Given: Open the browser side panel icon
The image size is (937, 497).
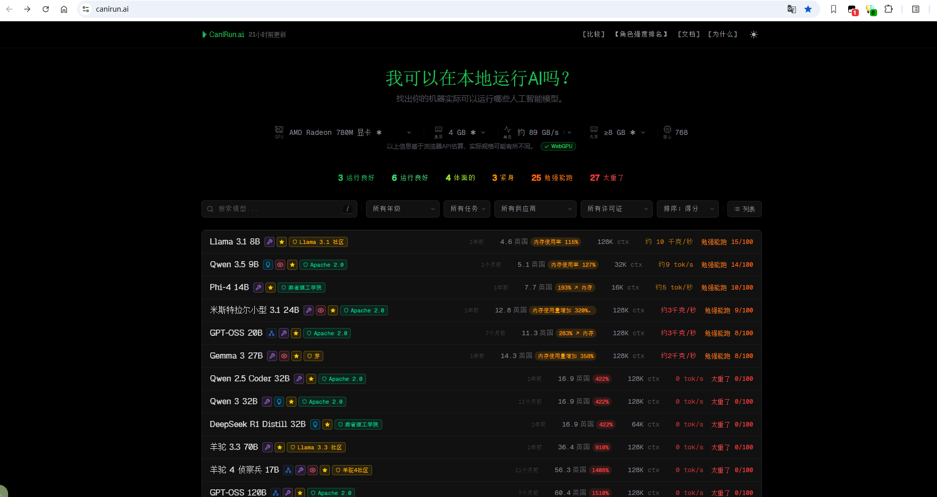Looking at the screenshot, I should (x=916, y=9).
